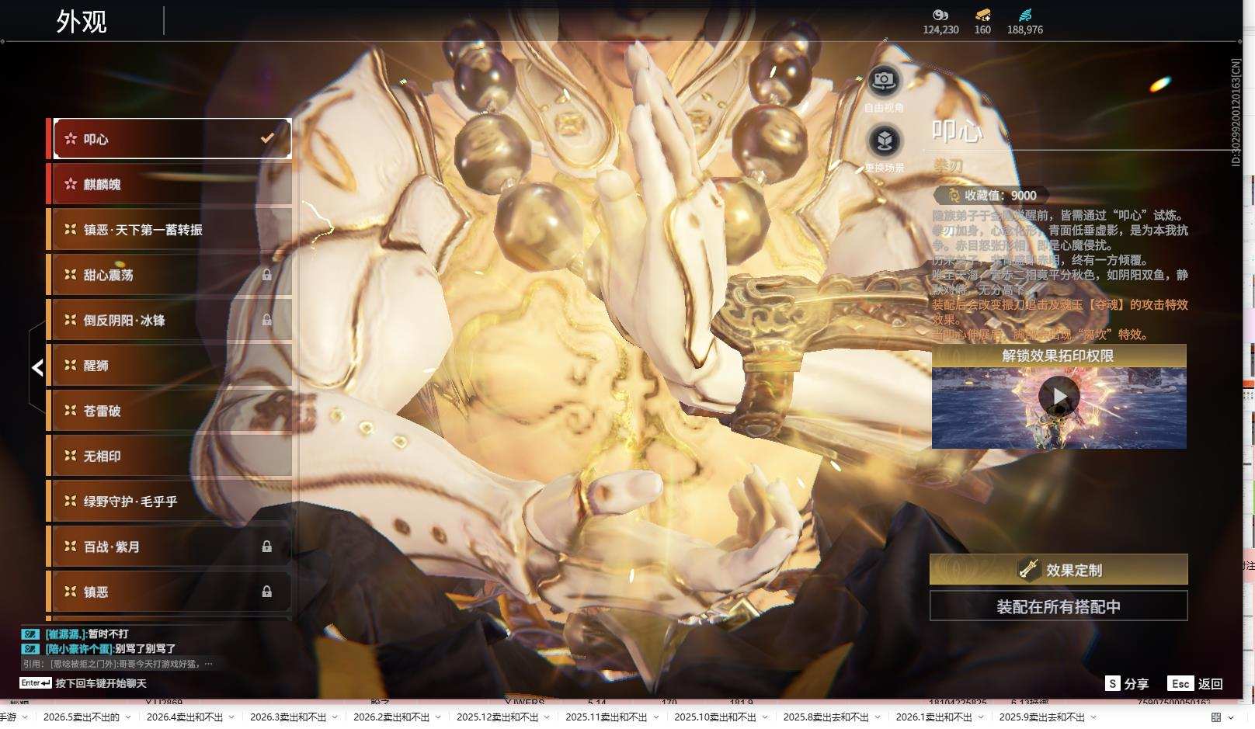Image resolution: width=1255 pixels, height=729 pixels.
Task: Switch to the 2025.12卖出和不出 sheet tab
Action: tap(498, 717)
